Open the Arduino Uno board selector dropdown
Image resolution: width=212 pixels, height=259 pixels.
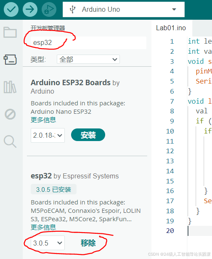[124, 9]
